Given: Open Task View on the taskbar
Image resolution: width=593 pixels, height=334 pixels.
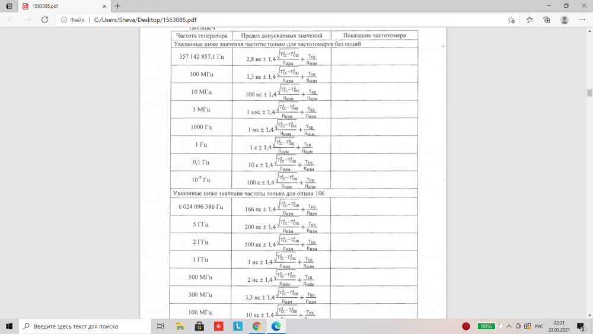Looking at the screenshot, I should pos(160,326).
